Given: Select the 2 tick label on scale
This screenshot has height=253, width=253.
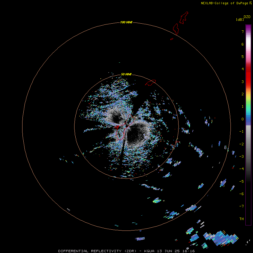Looking at the screenshot, I should tap(243, 94).
